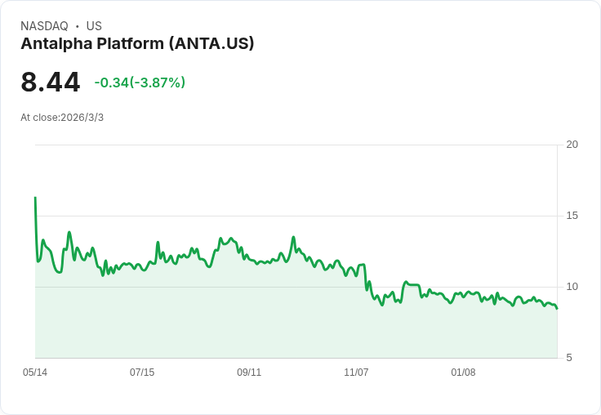
Task: Select the 09/11 date on the time axis
Action: click(249, 373)
